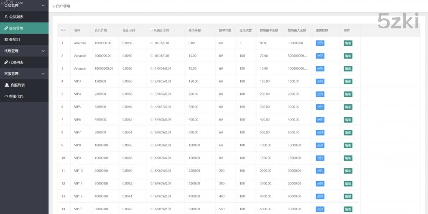Screen dimensions: 428x214
Task: Click 编辑 for the VIP4 row
Action: 348,94
